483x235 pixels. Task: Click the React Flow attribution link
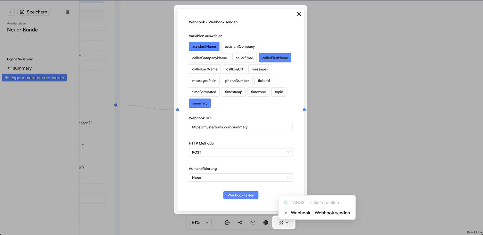[474, 232]
